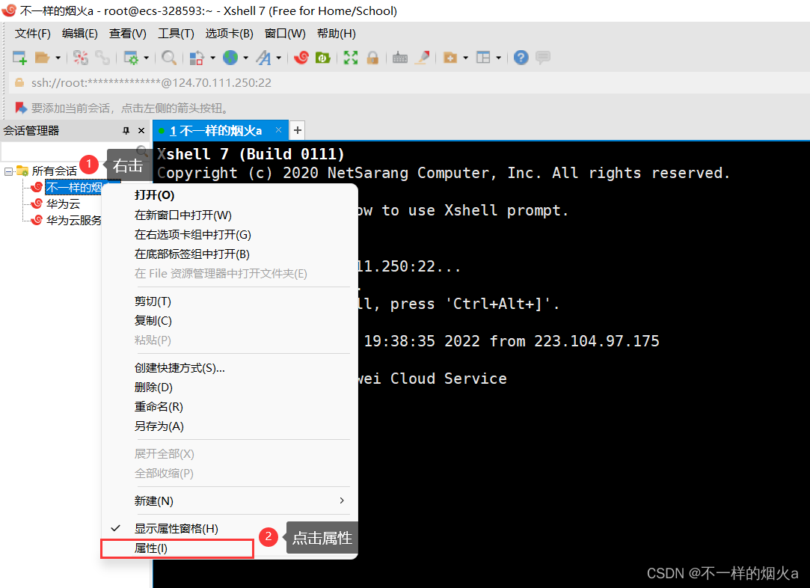The image size is (810, 588).
Task: Open the 窗口(W) menu
Action: click(x=285, y=34)
